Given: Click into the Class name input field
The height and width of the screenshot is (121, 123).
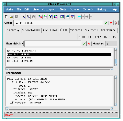Looking at the screenshot, I should (58, 23).
